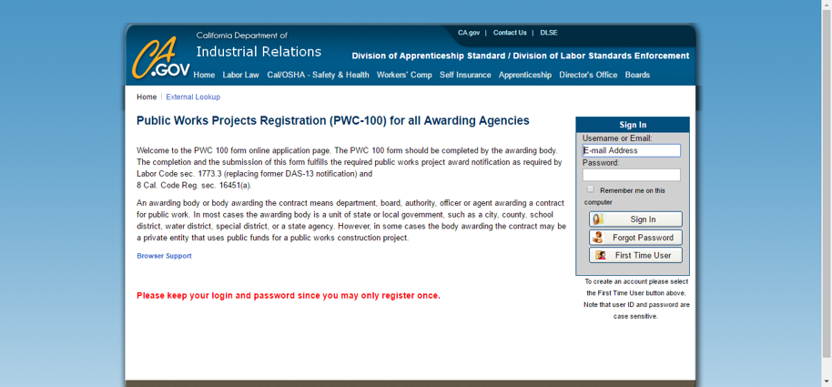Open the Browser Support link
The image size is (832, 387).
point(164,256)
